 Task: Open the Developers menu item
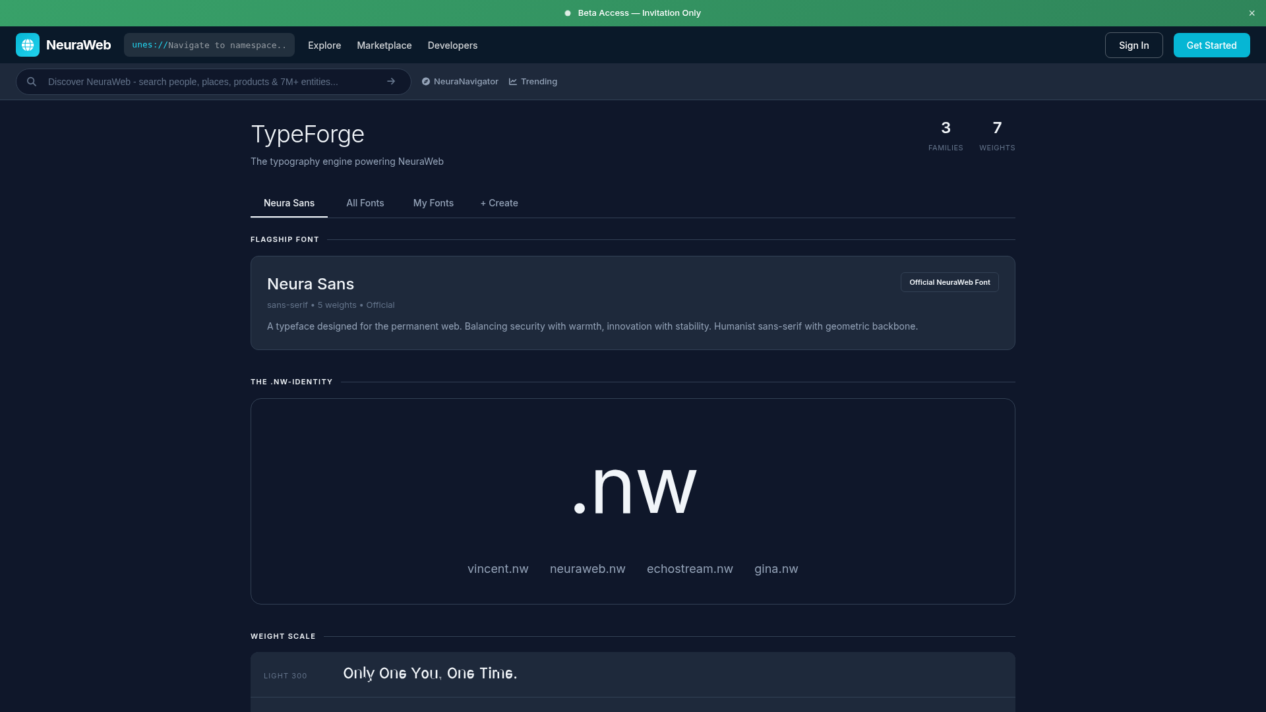click(x=452, y=45)
